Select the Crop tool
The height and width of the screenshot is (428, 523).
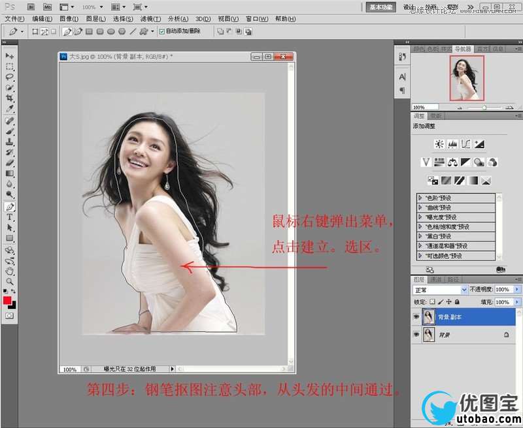[x=10, y=98]
